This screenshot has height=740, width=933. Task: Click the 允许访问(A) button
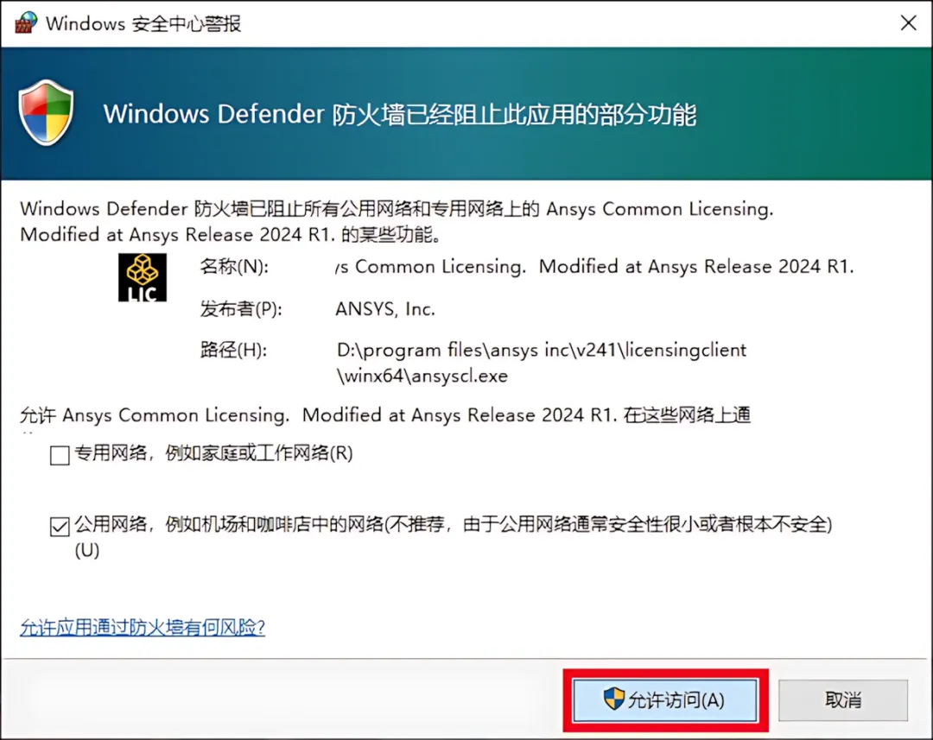(664, 699)
